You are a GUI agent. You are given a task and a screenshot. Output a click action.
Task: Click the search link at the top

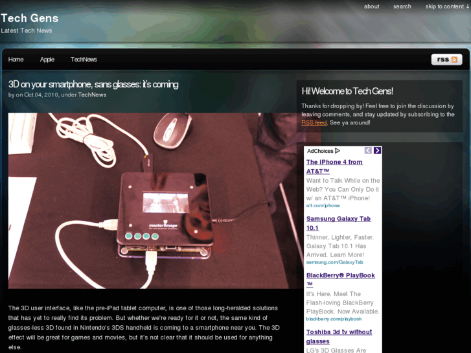pyautogui.click(x=402, y=6)
